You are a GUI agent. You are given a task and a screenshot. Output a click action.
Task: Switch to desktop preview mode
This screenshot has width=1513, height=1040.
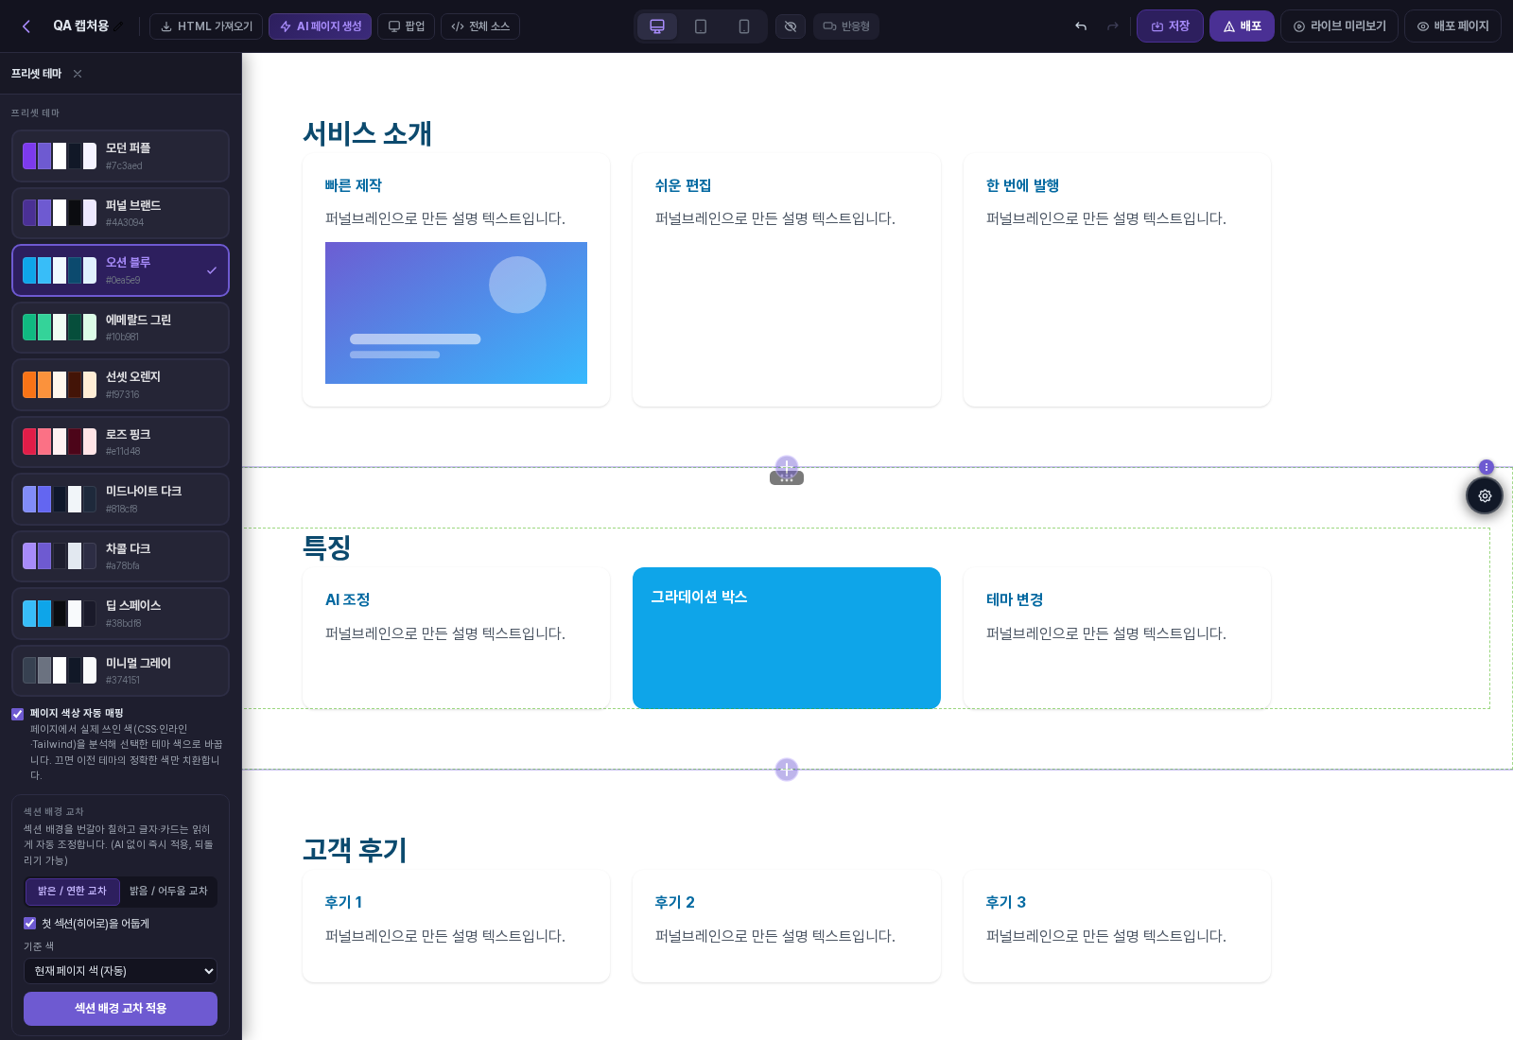coord(657,26)
